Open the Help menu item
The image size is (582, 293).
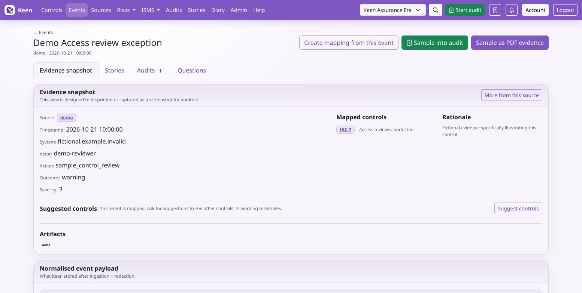[259, 10]
